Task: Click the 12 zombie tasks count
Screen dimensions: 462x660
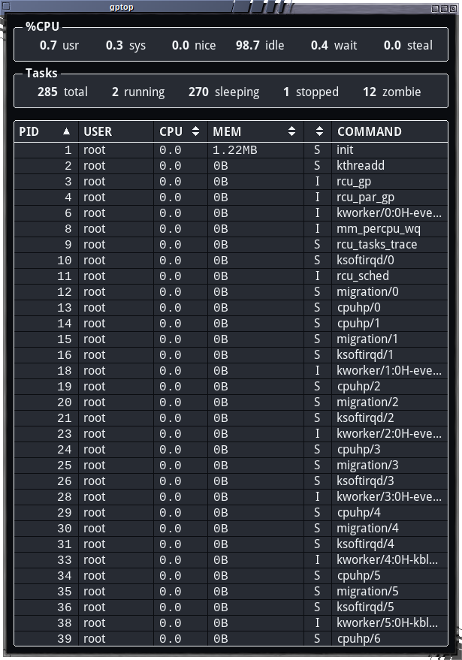Action: [392, 92]
